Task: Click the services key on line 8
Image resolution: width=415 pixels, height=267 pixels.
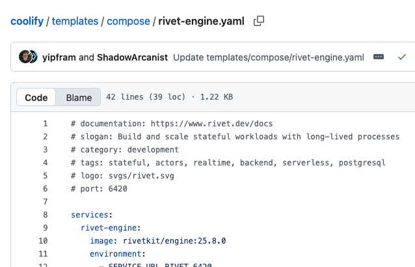Action: click(92, 214)
